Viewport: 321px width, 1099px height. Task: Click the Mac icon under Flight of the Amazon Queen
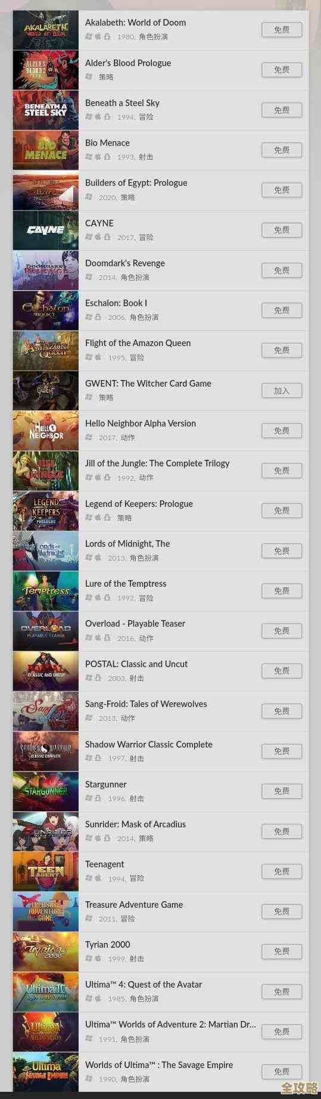click(98, 357)
